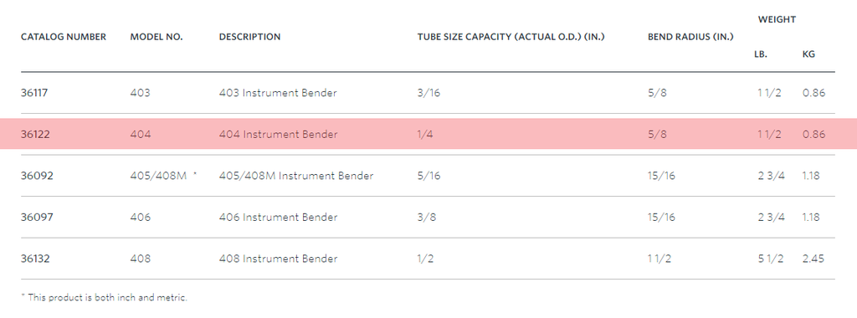Click the inch and metric footnote

(104, 298)
